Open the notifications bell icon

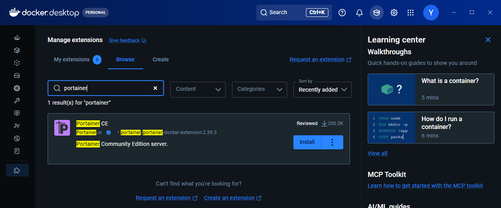coord(359,13)
